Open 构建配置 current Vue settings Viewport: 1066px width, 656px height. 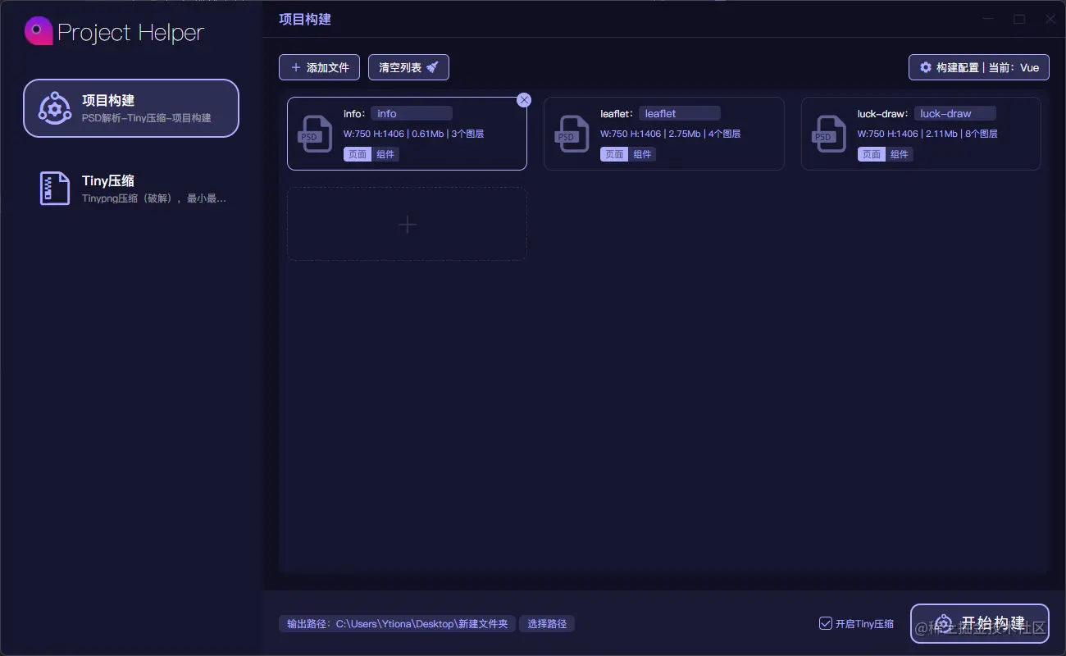point(979,67)
